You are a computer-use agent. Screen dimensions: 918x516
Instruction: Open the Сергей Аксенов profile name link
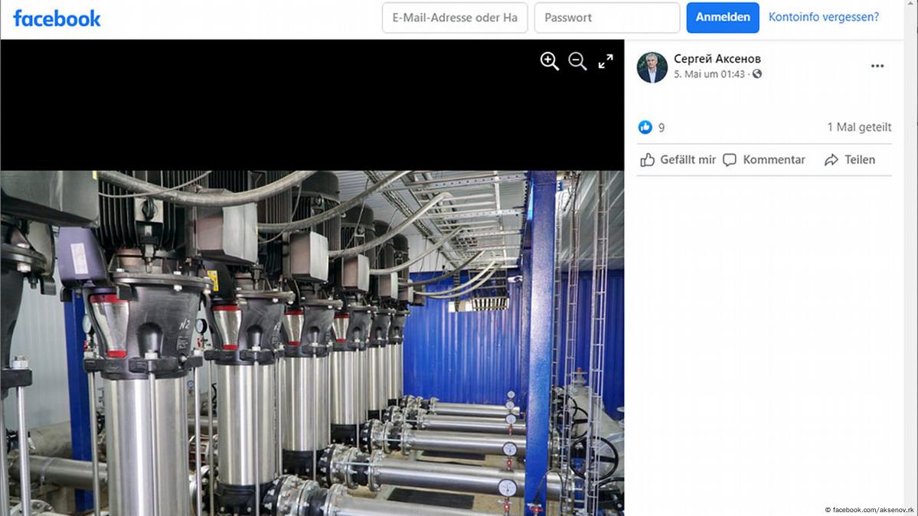[717, 59]
